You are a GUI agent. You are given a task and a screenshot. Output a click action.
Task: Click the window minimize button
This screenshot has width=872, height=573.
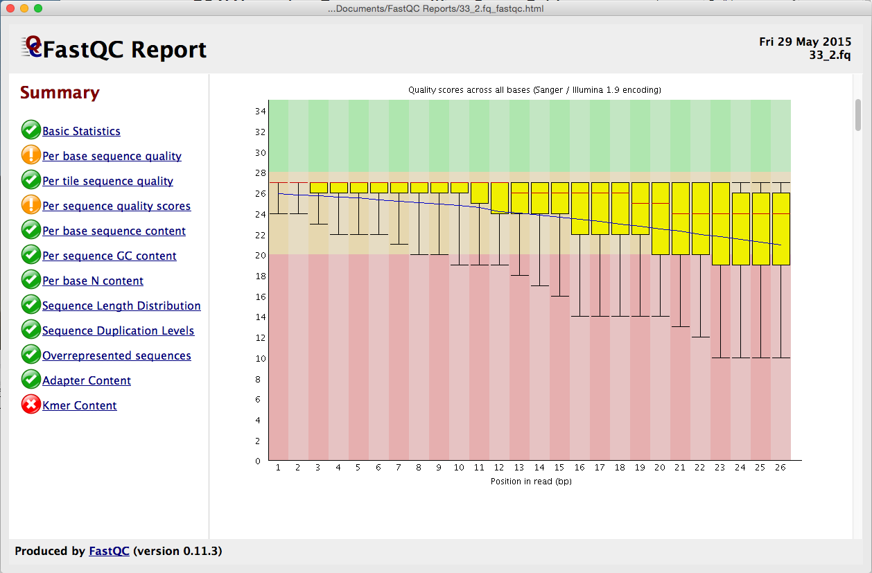[24, 8]
